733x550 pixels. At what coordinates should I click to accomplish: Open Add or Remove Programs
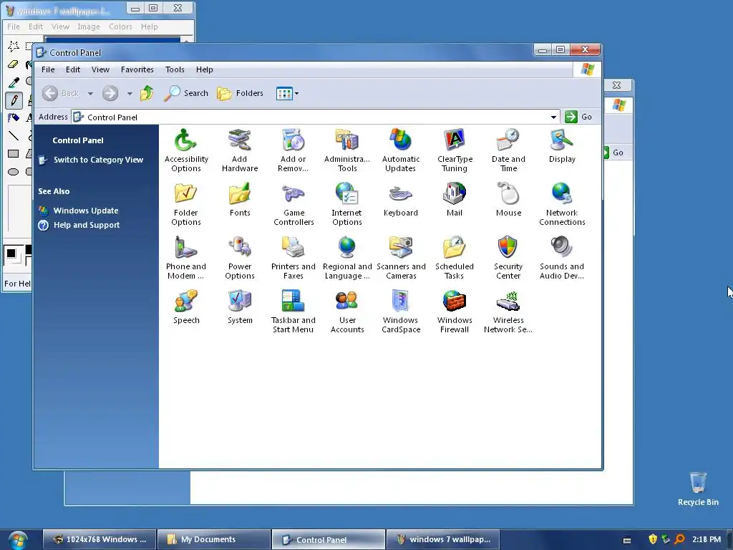293,150
